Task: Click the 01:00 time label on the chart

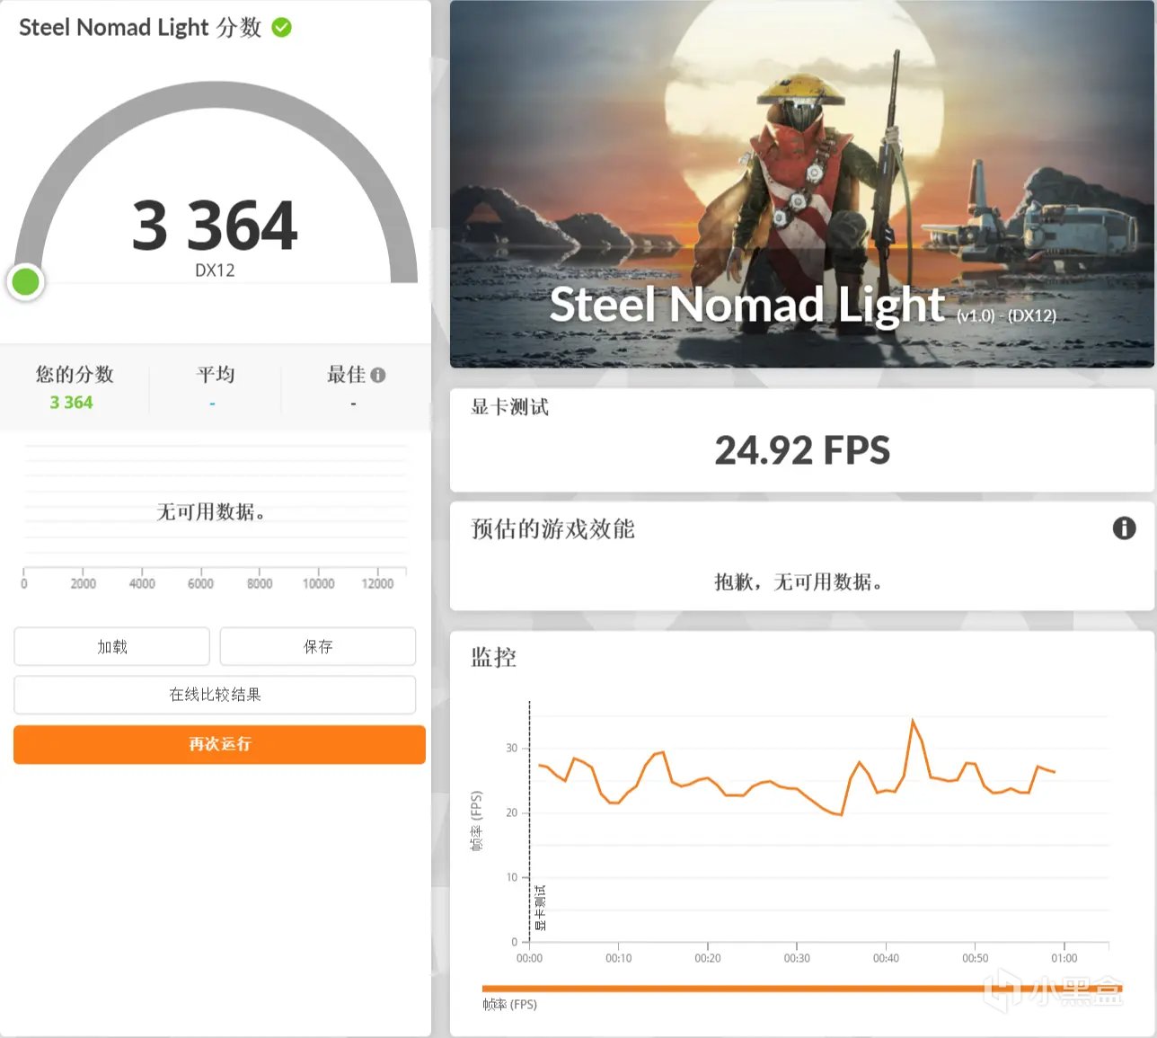Action: 1064,958
